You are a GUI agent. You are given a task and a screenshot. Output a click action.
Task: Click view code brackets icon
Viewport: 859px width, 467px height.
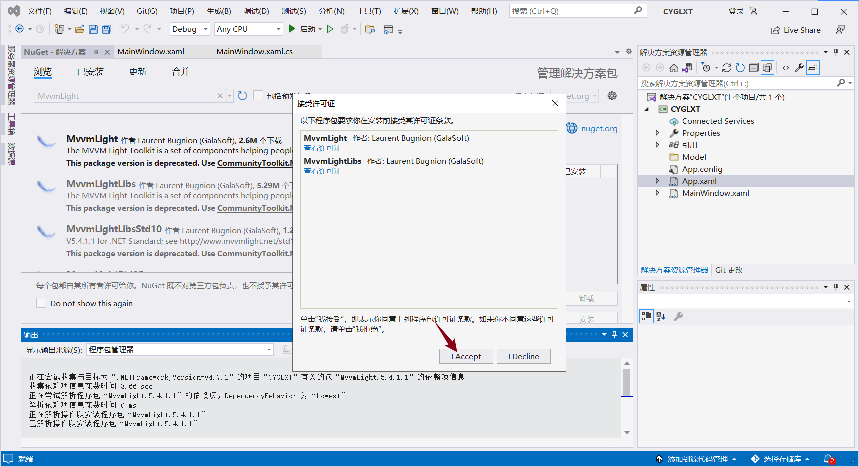click(786, 68)
